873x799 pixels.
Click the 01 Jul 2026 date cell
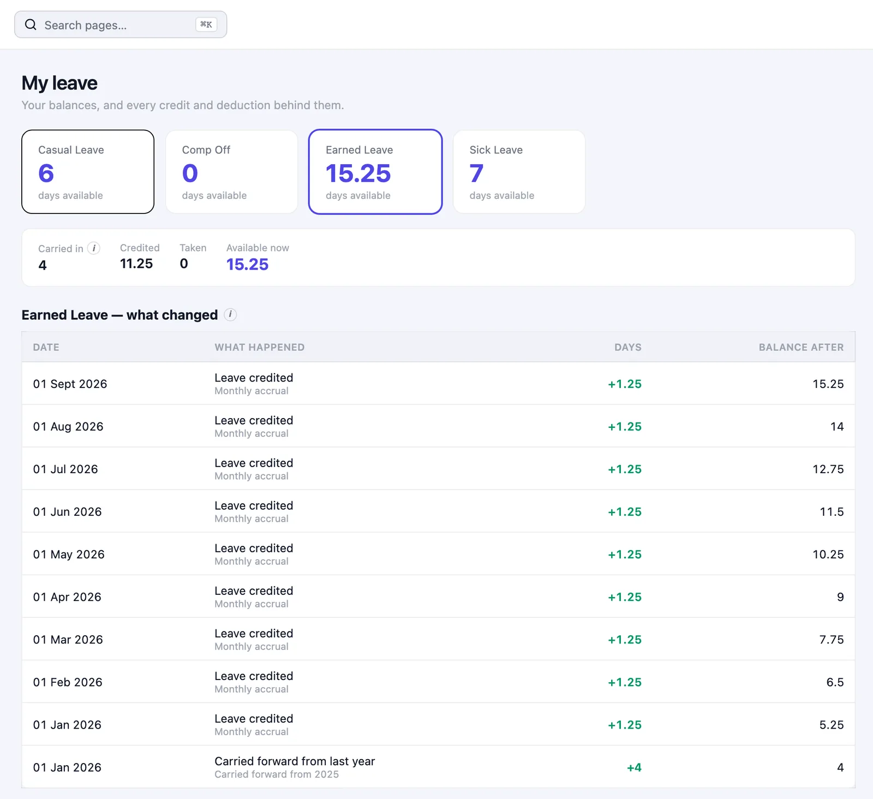coord(65,469)
